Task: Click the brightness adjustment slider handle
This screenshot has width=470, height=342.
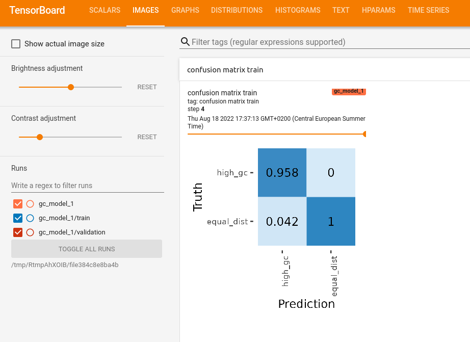Action: [71, 87]
